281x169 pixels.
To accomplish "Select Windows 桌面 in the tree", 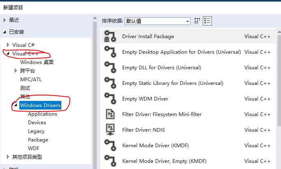I will pyautogui.click(x=37, y=62).
